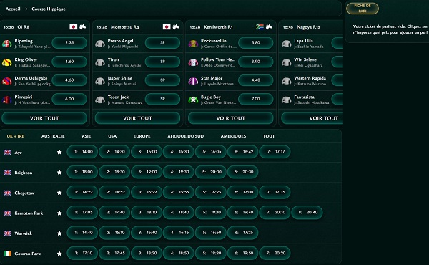Click the Course Hippique breadcrumb text
The height and width of the screenshot is (265, 429).
tap(49, 9)
